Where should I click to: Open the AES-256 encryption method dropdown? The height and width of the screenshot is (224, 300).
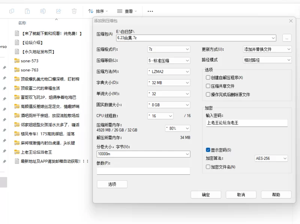click(271, 158)
